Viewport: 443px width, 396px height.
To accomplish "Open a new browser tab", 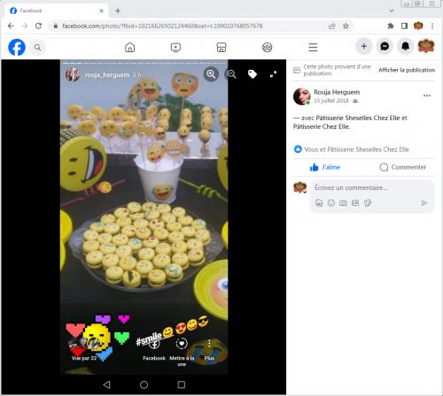I will click(x=118, y=11).
